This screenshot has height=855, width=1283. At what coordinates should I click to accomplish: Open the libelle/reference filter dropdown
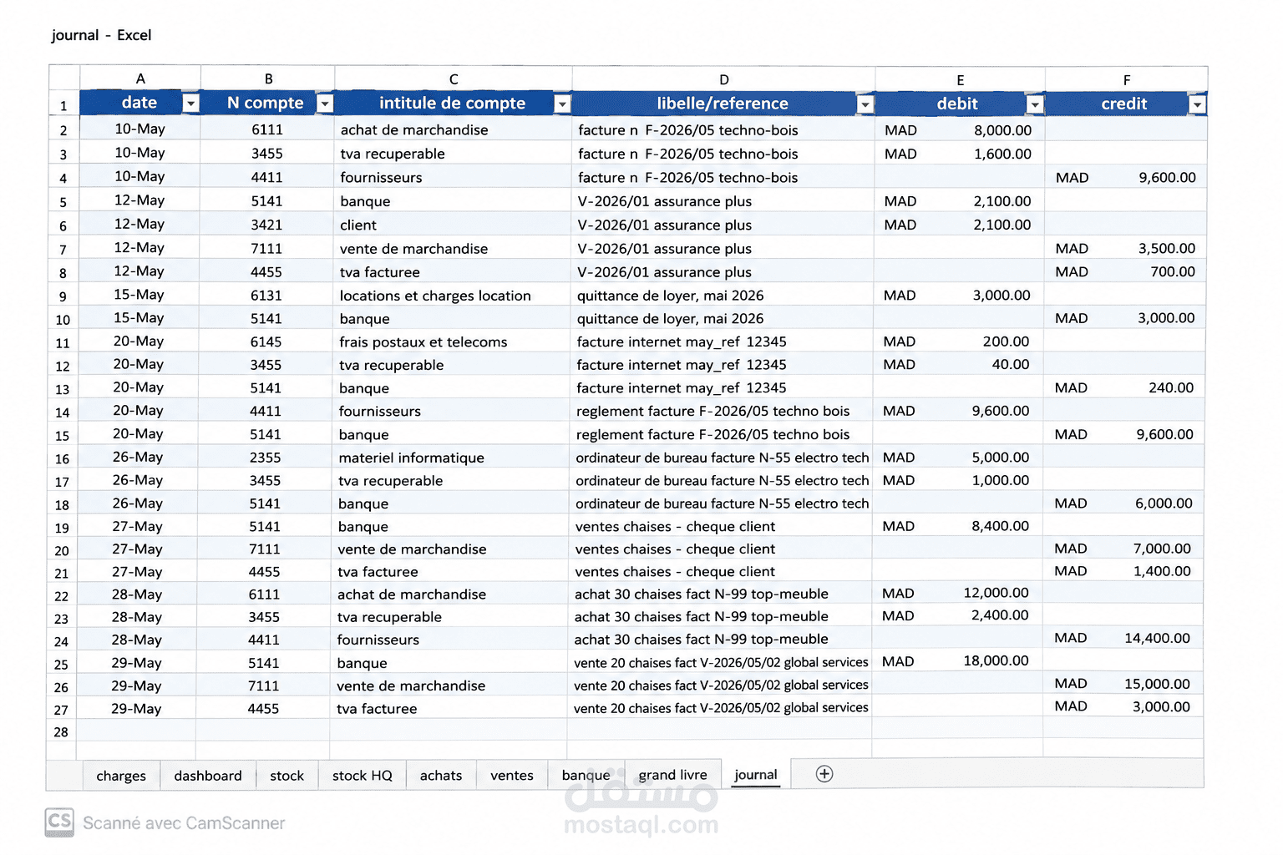866,104
